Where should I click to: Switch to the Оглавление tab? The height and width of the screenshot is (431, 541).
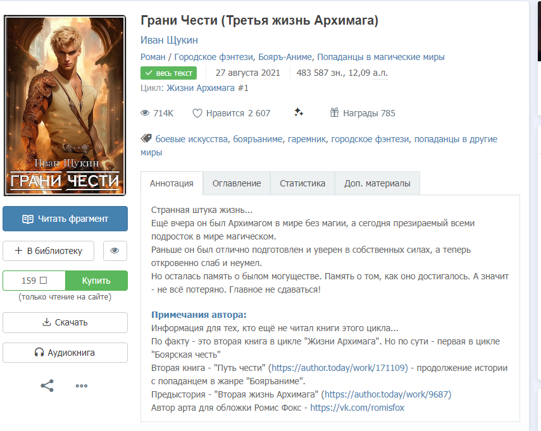coord(237,183)
